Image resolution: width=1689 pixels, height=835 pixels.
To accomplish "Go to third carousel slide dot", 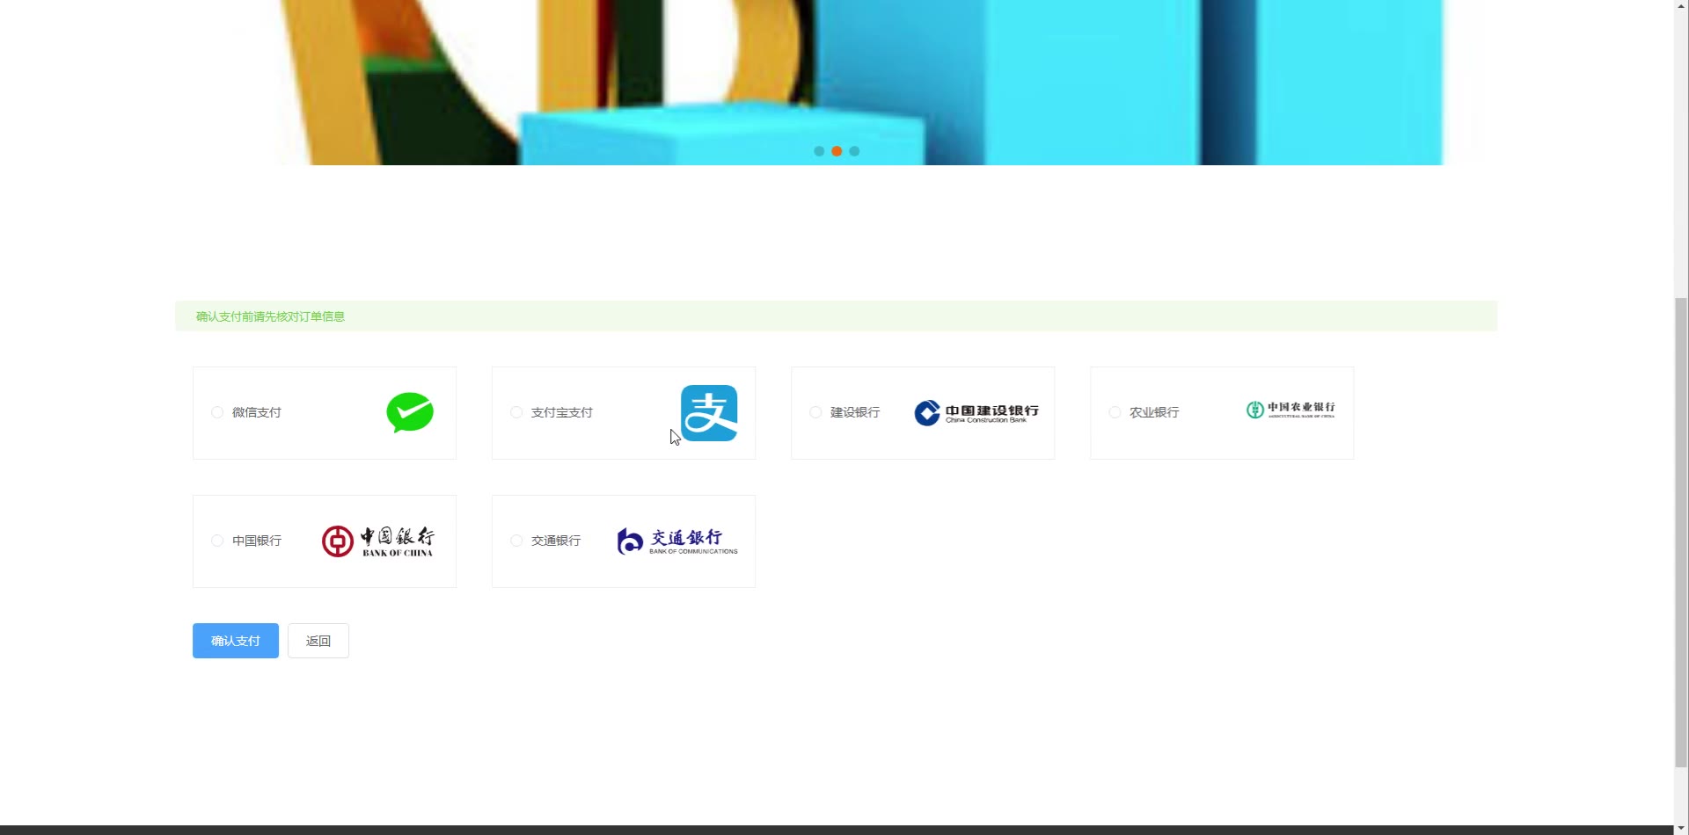I will pyautogui.click(x=854, y=151).
